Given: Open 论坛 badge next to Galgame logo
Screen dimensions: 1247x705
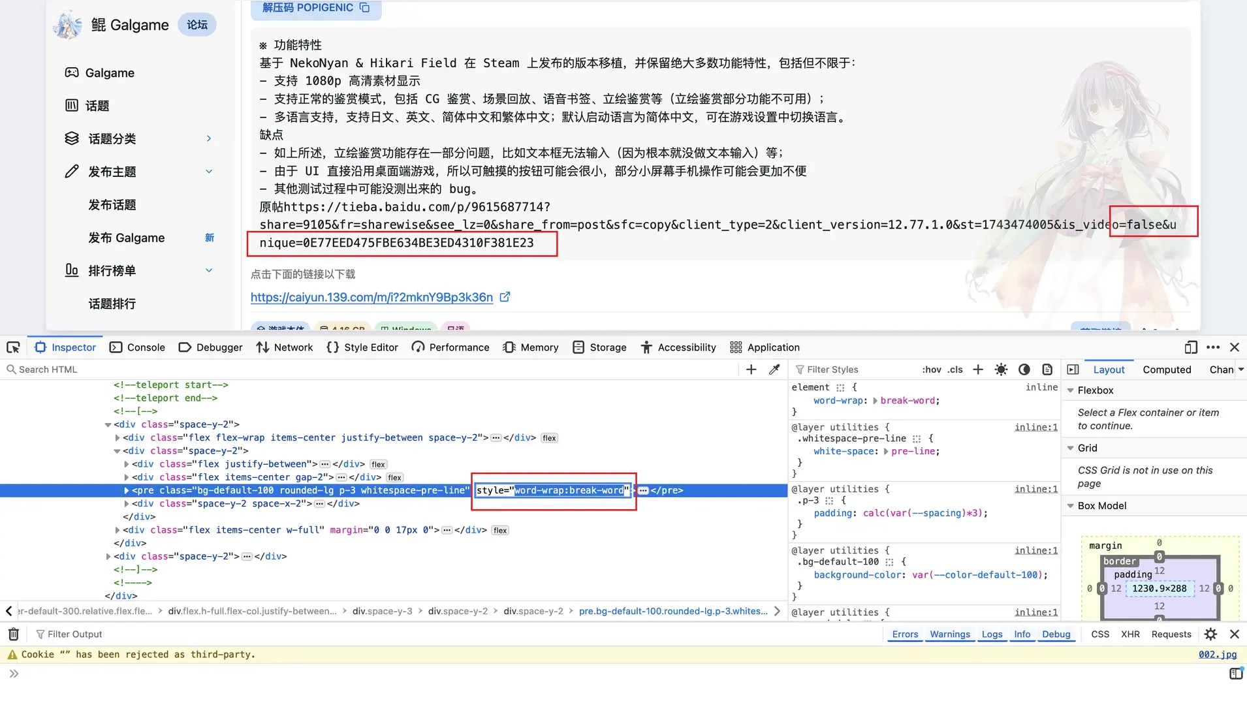Looking at the screenshot, I should click(197, 25).
